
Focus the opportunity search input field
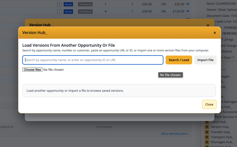[x=93, y=60]
